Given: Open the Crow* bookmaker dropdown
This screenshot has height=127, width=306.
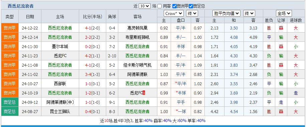Looking at the screenshot, I should pyautogui.click(x=174, y=13).
